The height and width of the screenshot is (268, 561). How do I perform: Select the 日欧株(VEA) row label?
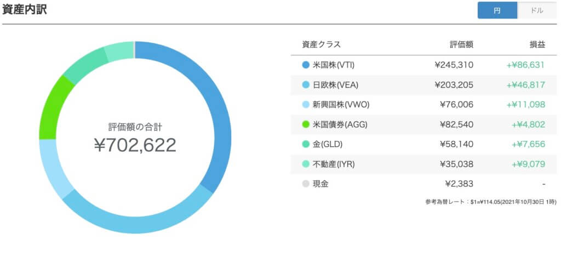(x=334, y=85)
